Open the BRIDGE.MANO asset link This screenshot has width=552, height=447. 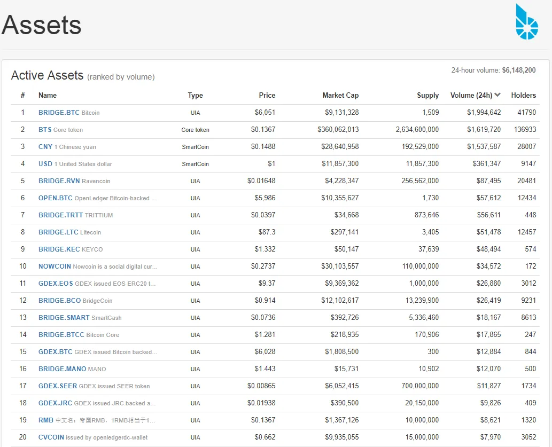point(63,369)
